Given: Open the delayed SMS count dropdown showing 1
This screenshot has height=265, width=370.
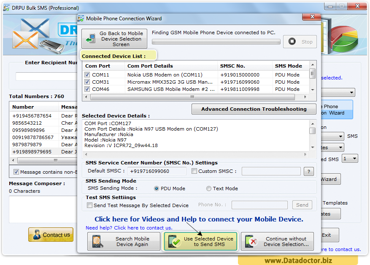Looking at the screenshot, I should 350,158.
